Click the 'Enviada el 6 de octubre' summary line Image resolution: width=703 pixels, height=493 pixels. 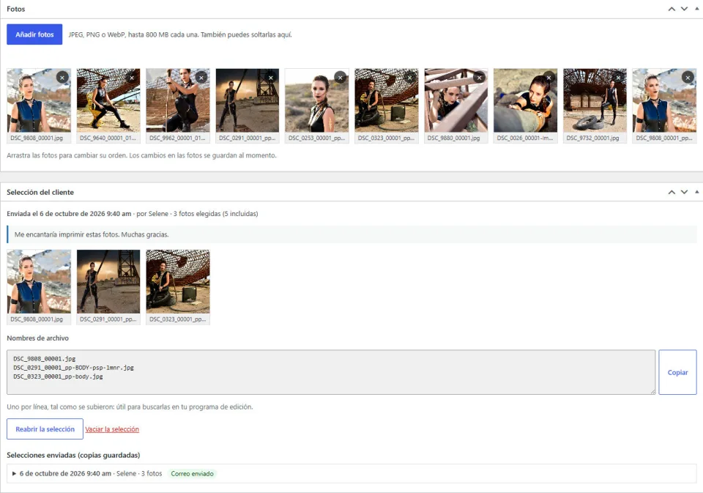133,213
